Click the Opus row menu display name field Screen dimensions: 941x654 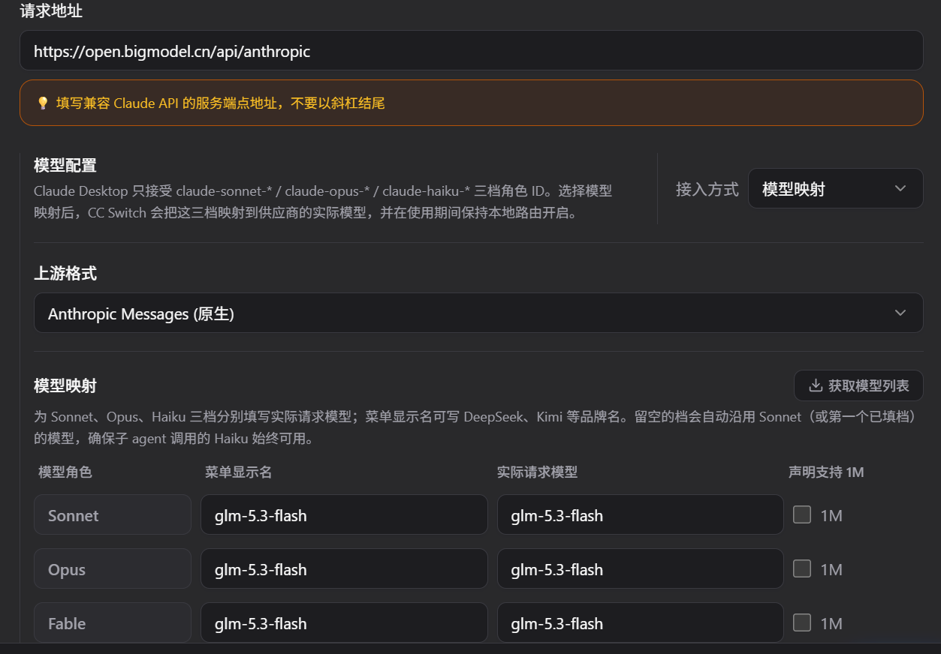[x=344, y=568]
